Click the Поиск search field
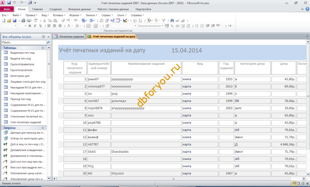Screen dimensions: 310x187 click(24, 42)
